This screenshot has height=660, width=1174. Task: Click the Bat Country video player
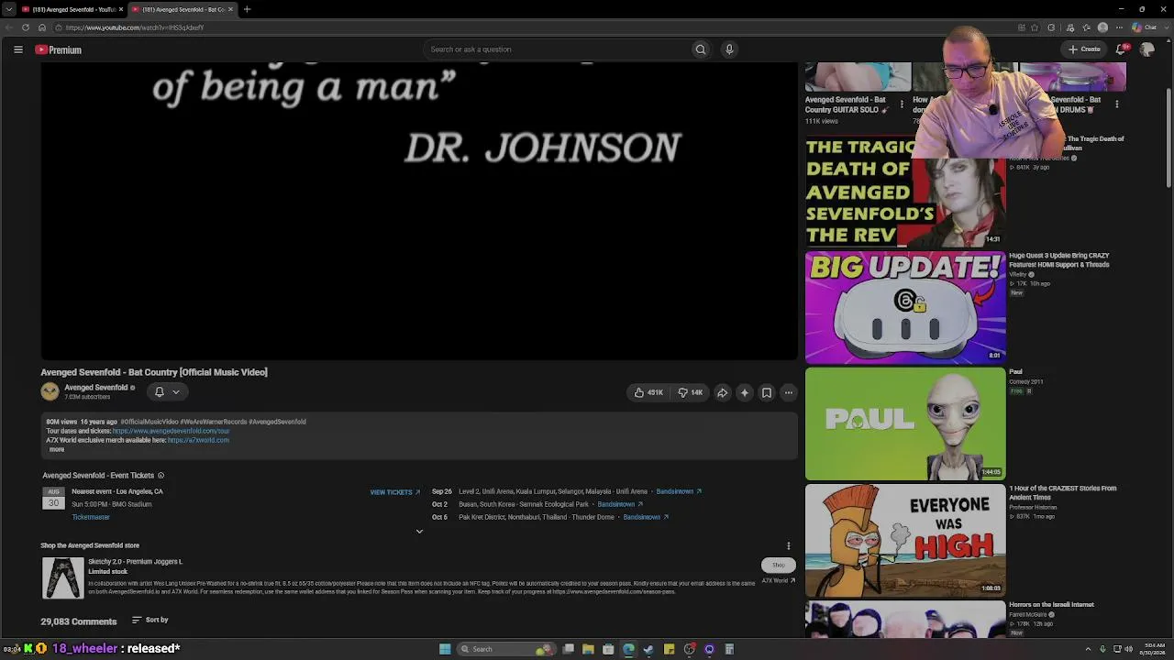coord(419,211)
